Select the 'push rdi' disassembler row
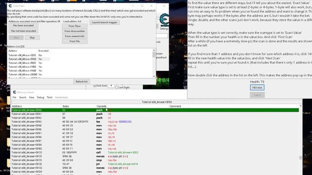 (155, 114)
